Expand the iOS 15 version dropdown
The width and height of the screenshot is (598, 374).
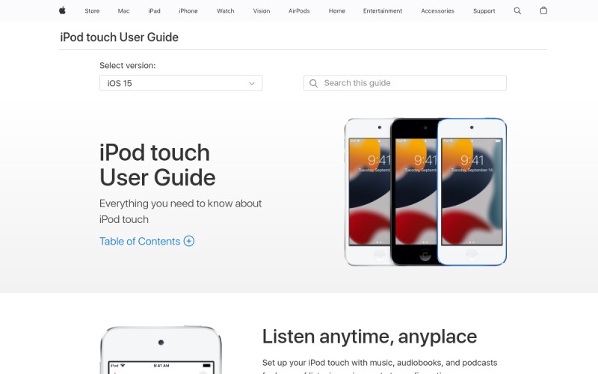(x=181, y=83)
